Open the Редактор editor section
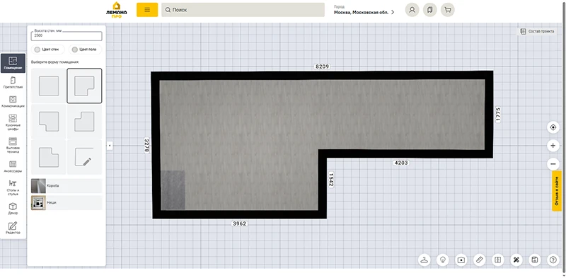Image resolution: width=566 pixels, height=278 pixels. (13, 228)
